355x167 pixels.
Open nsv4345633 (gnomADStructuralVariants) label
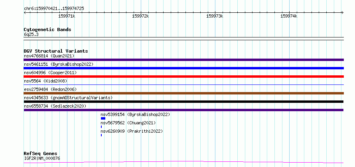point(68,98)
